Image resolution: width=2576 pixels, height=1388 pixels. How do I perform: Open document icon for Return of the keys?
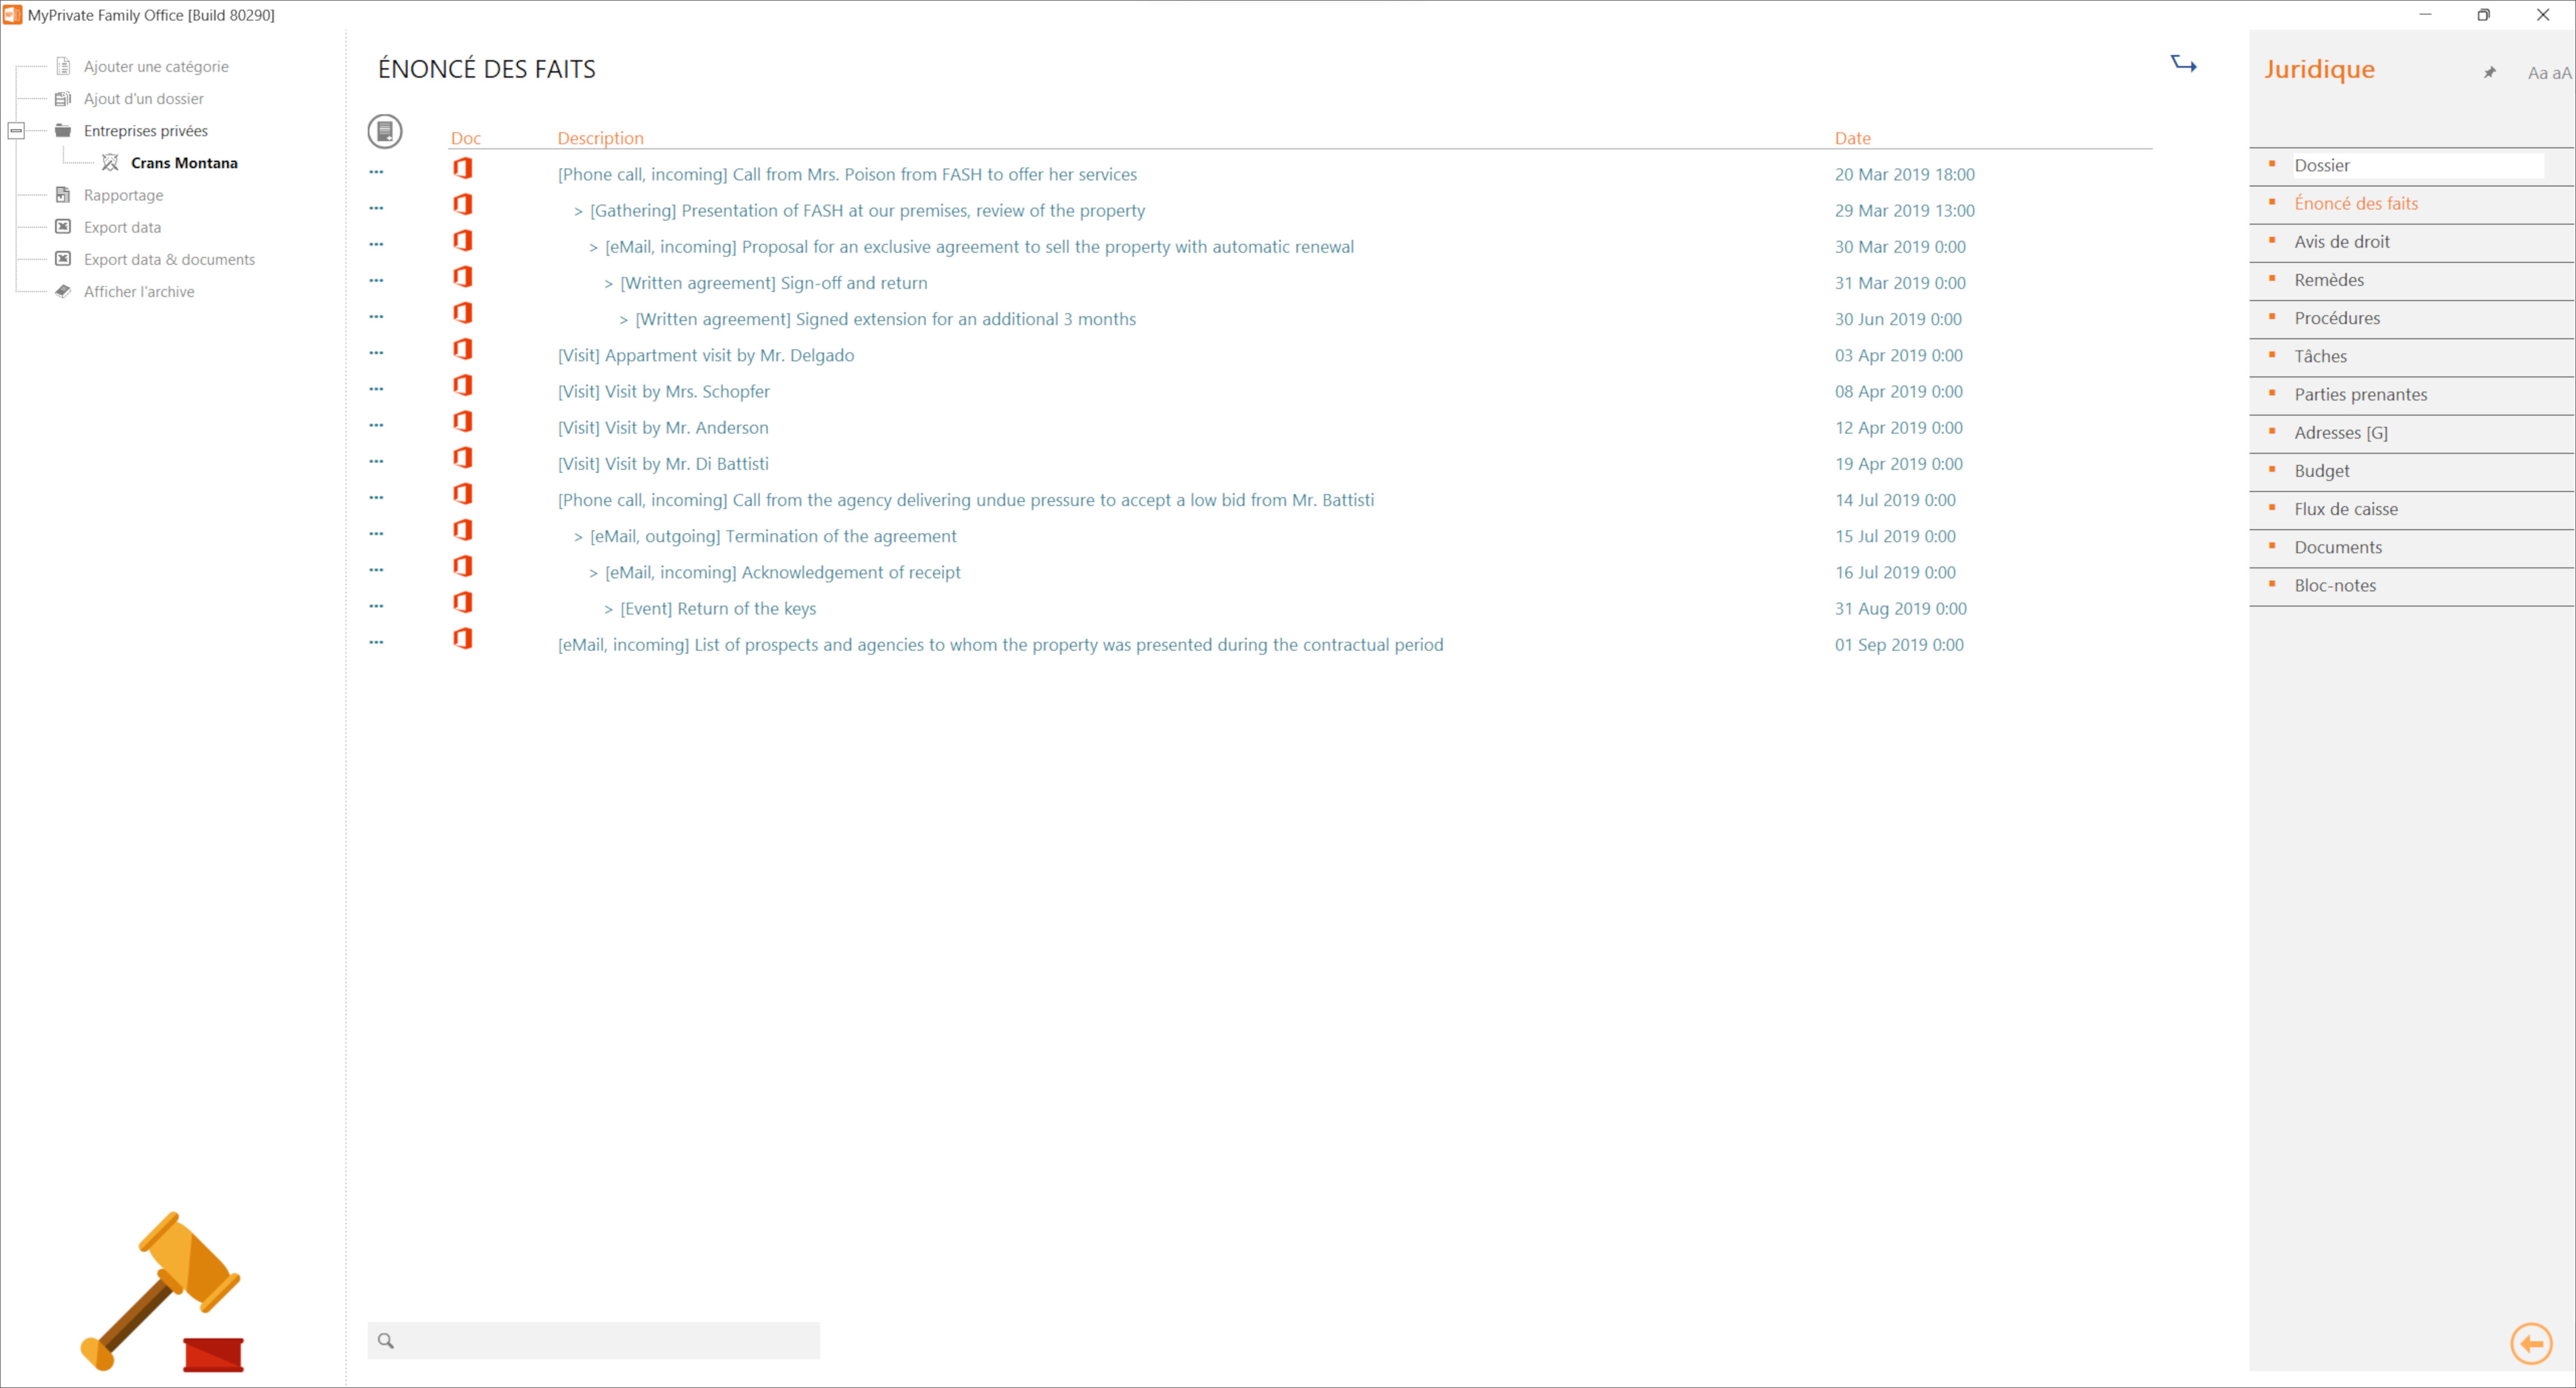point(462,603)
